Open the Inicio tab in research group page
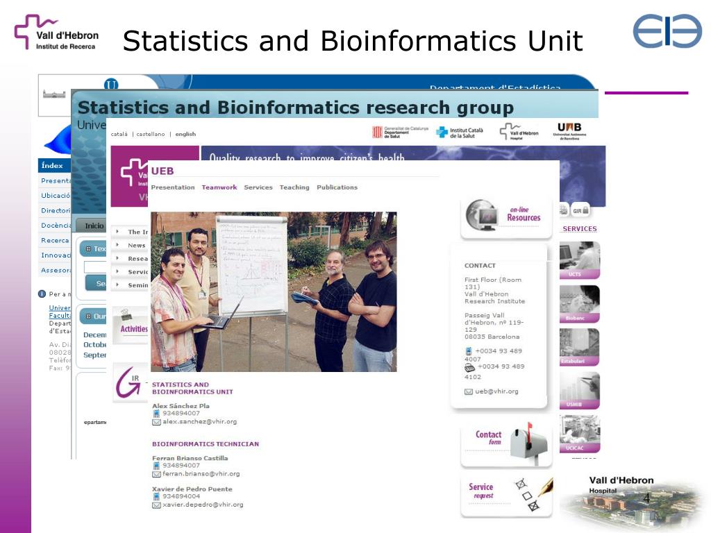The height and width of the screenshot is (533, 711). pyautogui.click(x=94, y=226)
